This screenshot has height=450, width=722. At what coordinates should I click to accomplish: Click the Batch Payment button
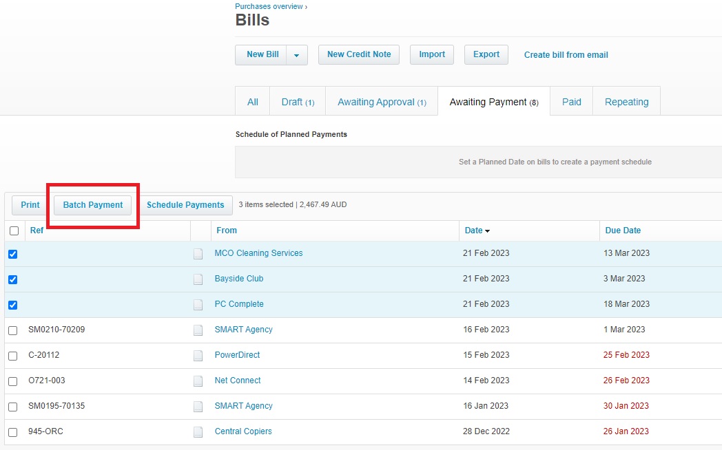[x=92, y=204]
